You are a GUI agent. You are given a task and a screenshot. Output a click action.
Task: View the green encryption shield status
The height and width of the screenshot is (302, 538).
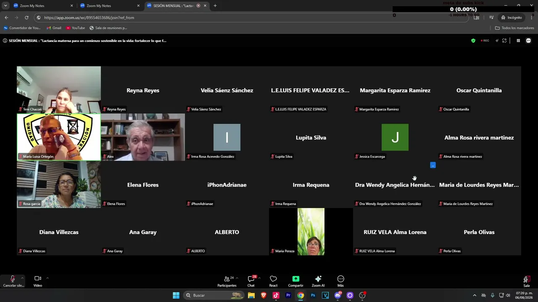(x=473, y=41)
